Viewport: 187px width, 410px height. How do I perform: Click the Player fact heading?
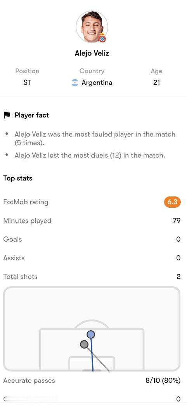click(31, 115)
